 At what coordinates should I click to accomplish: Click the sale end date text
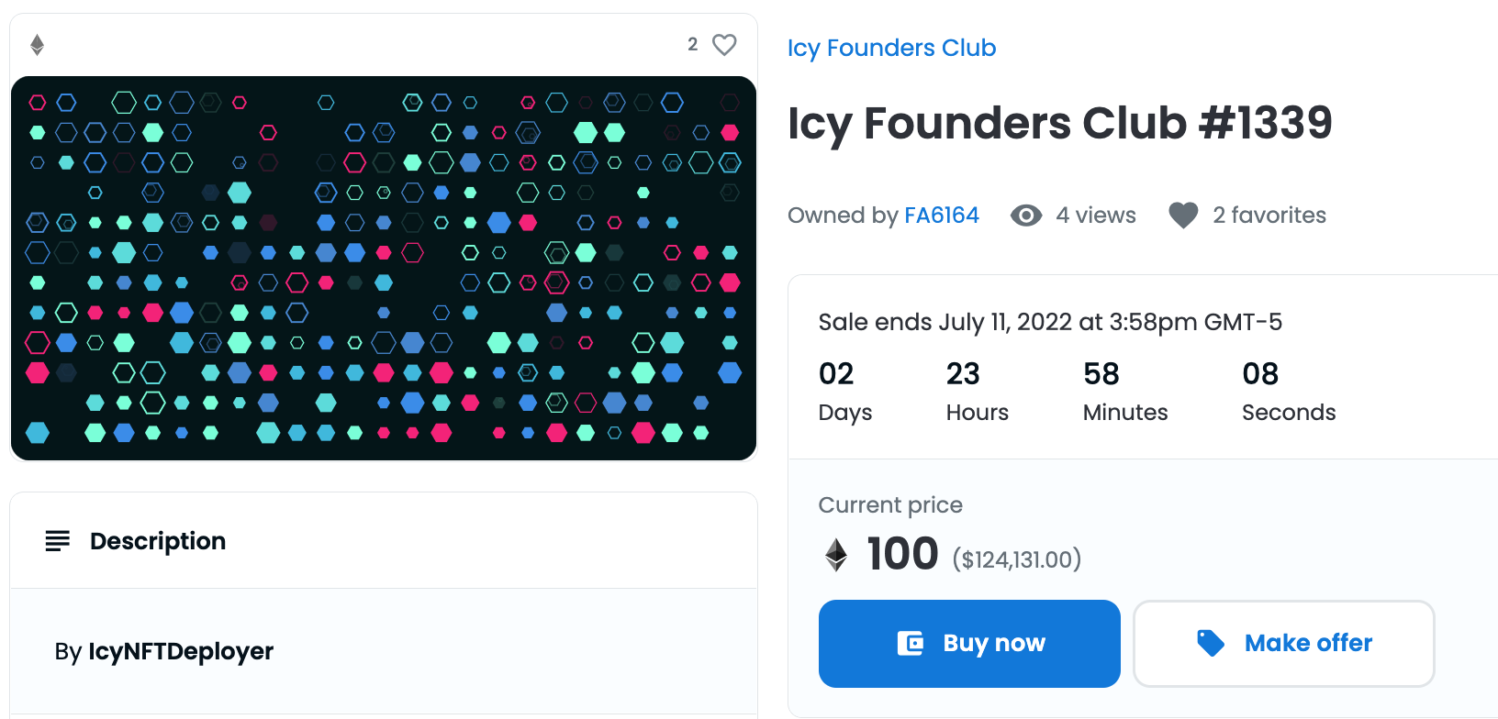pyautogui.click(x=1050, y=322)
